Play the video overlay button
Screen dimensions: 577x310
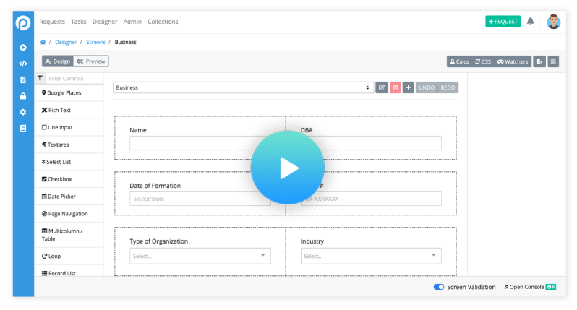click(x=287, y=168)
